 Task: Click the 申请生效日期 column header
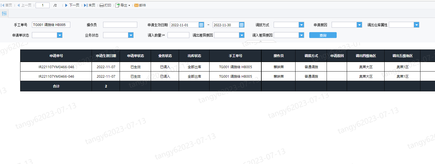[106, 56]
